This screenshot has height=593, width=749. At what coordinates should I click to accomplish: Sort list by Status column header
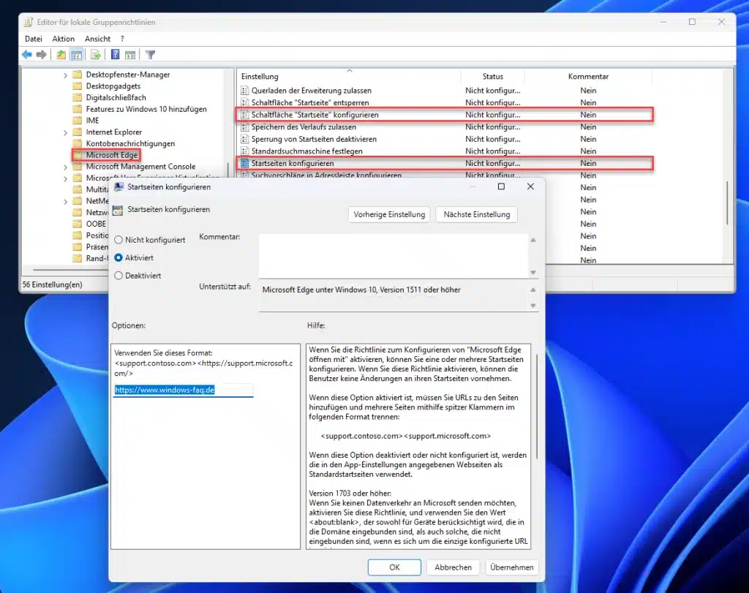pyautogui.click(x=492, y=76)
